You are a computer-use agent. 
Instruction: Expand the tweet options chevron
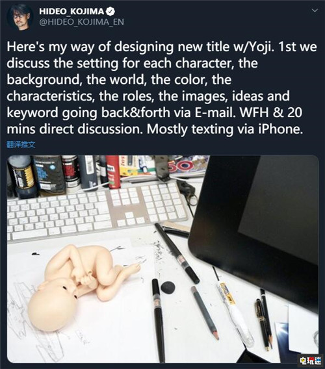tap(315, 10)
